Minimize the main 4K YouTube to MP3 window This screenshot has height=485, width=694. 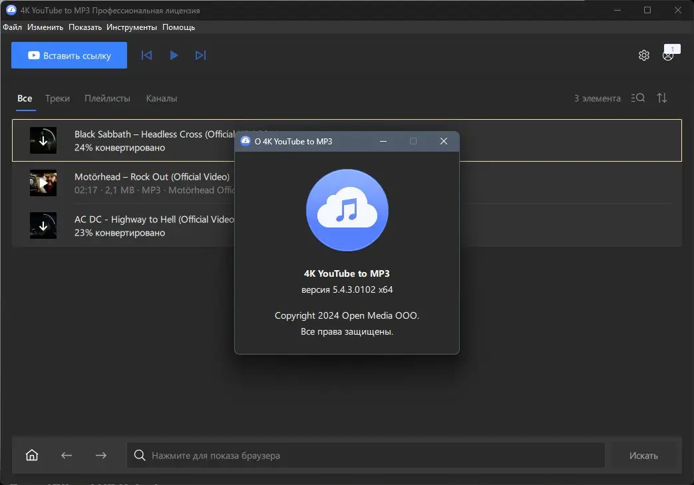pos(617,10)
